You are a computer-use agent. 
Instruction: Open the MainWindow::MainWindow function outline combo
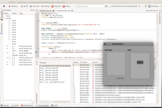124,6
